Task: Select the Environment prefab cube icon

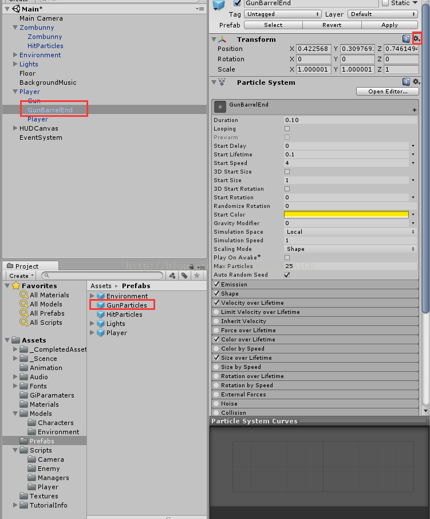Action: click(x=101, y=296)
